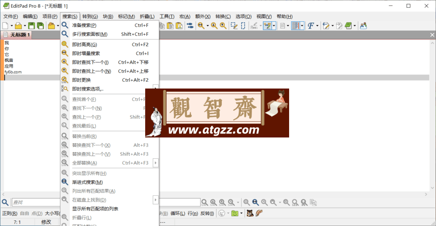Open the 文件(F) menu
The image size is (436, 226).
11,17
